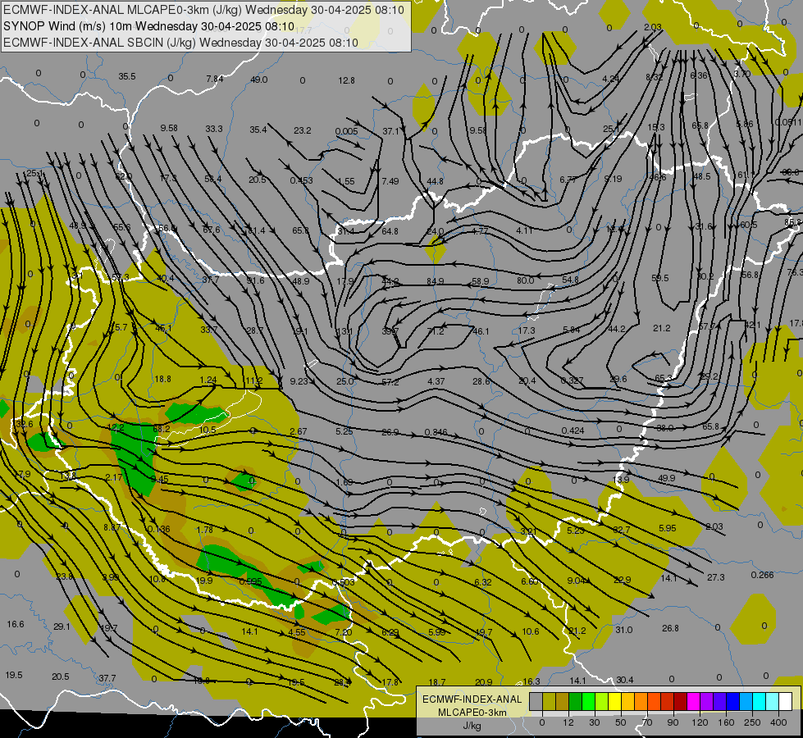Click the 58.9 grid value
803x738 pixels.
coord(481,281)
